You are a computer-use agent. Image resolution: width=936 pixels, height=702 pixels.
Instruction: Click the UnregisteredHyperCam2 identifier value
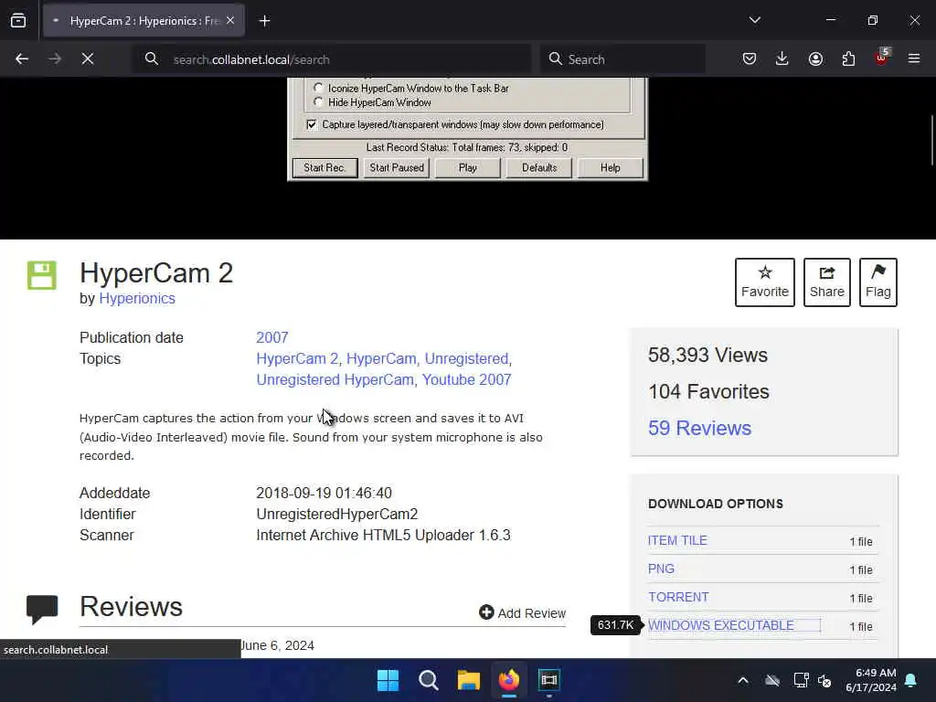336,514
